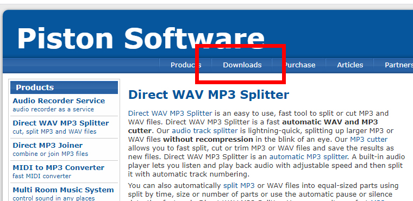Click bold text 'without recompression'
Viewport: 413px width, 201px height.
[x=208, y=140]
